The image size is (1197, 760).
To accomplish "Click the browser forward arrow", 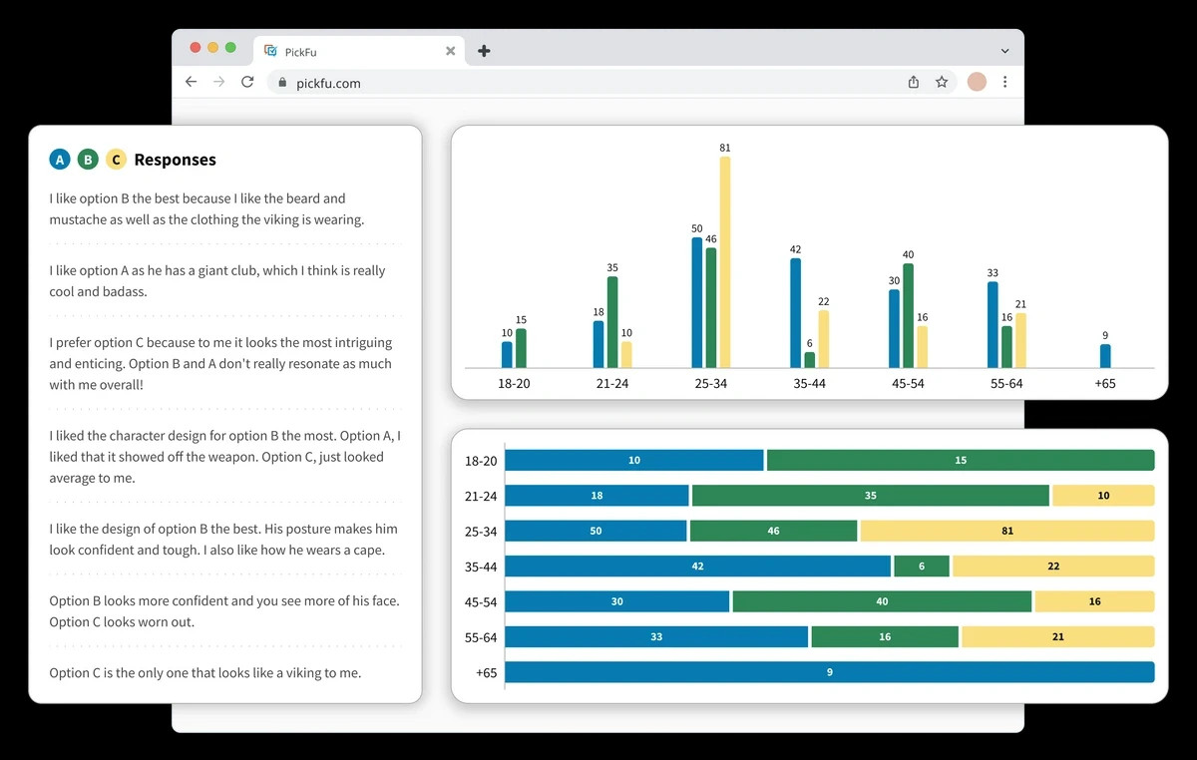I will click(219, 83).
